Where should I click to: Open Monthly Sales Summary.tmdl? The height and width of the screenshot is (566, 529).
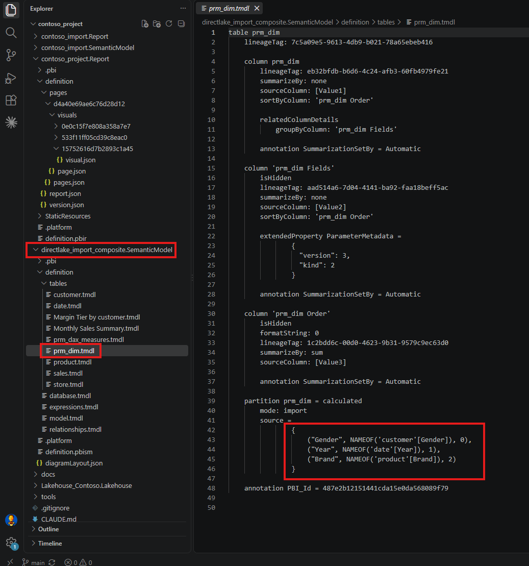pos(96,328)
